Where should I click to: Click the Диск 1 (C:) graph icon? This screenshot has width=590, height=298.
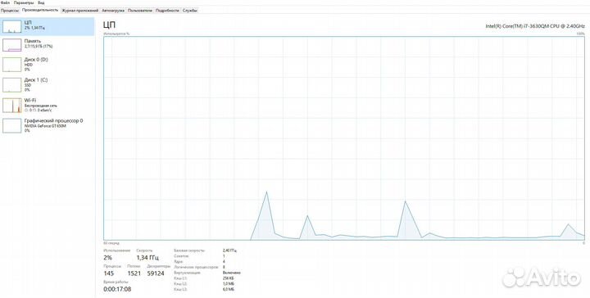[x=12, y=85]
